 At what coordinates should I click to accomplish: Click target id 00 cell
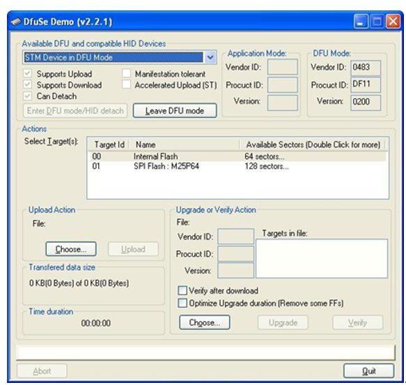click(97, 157)
